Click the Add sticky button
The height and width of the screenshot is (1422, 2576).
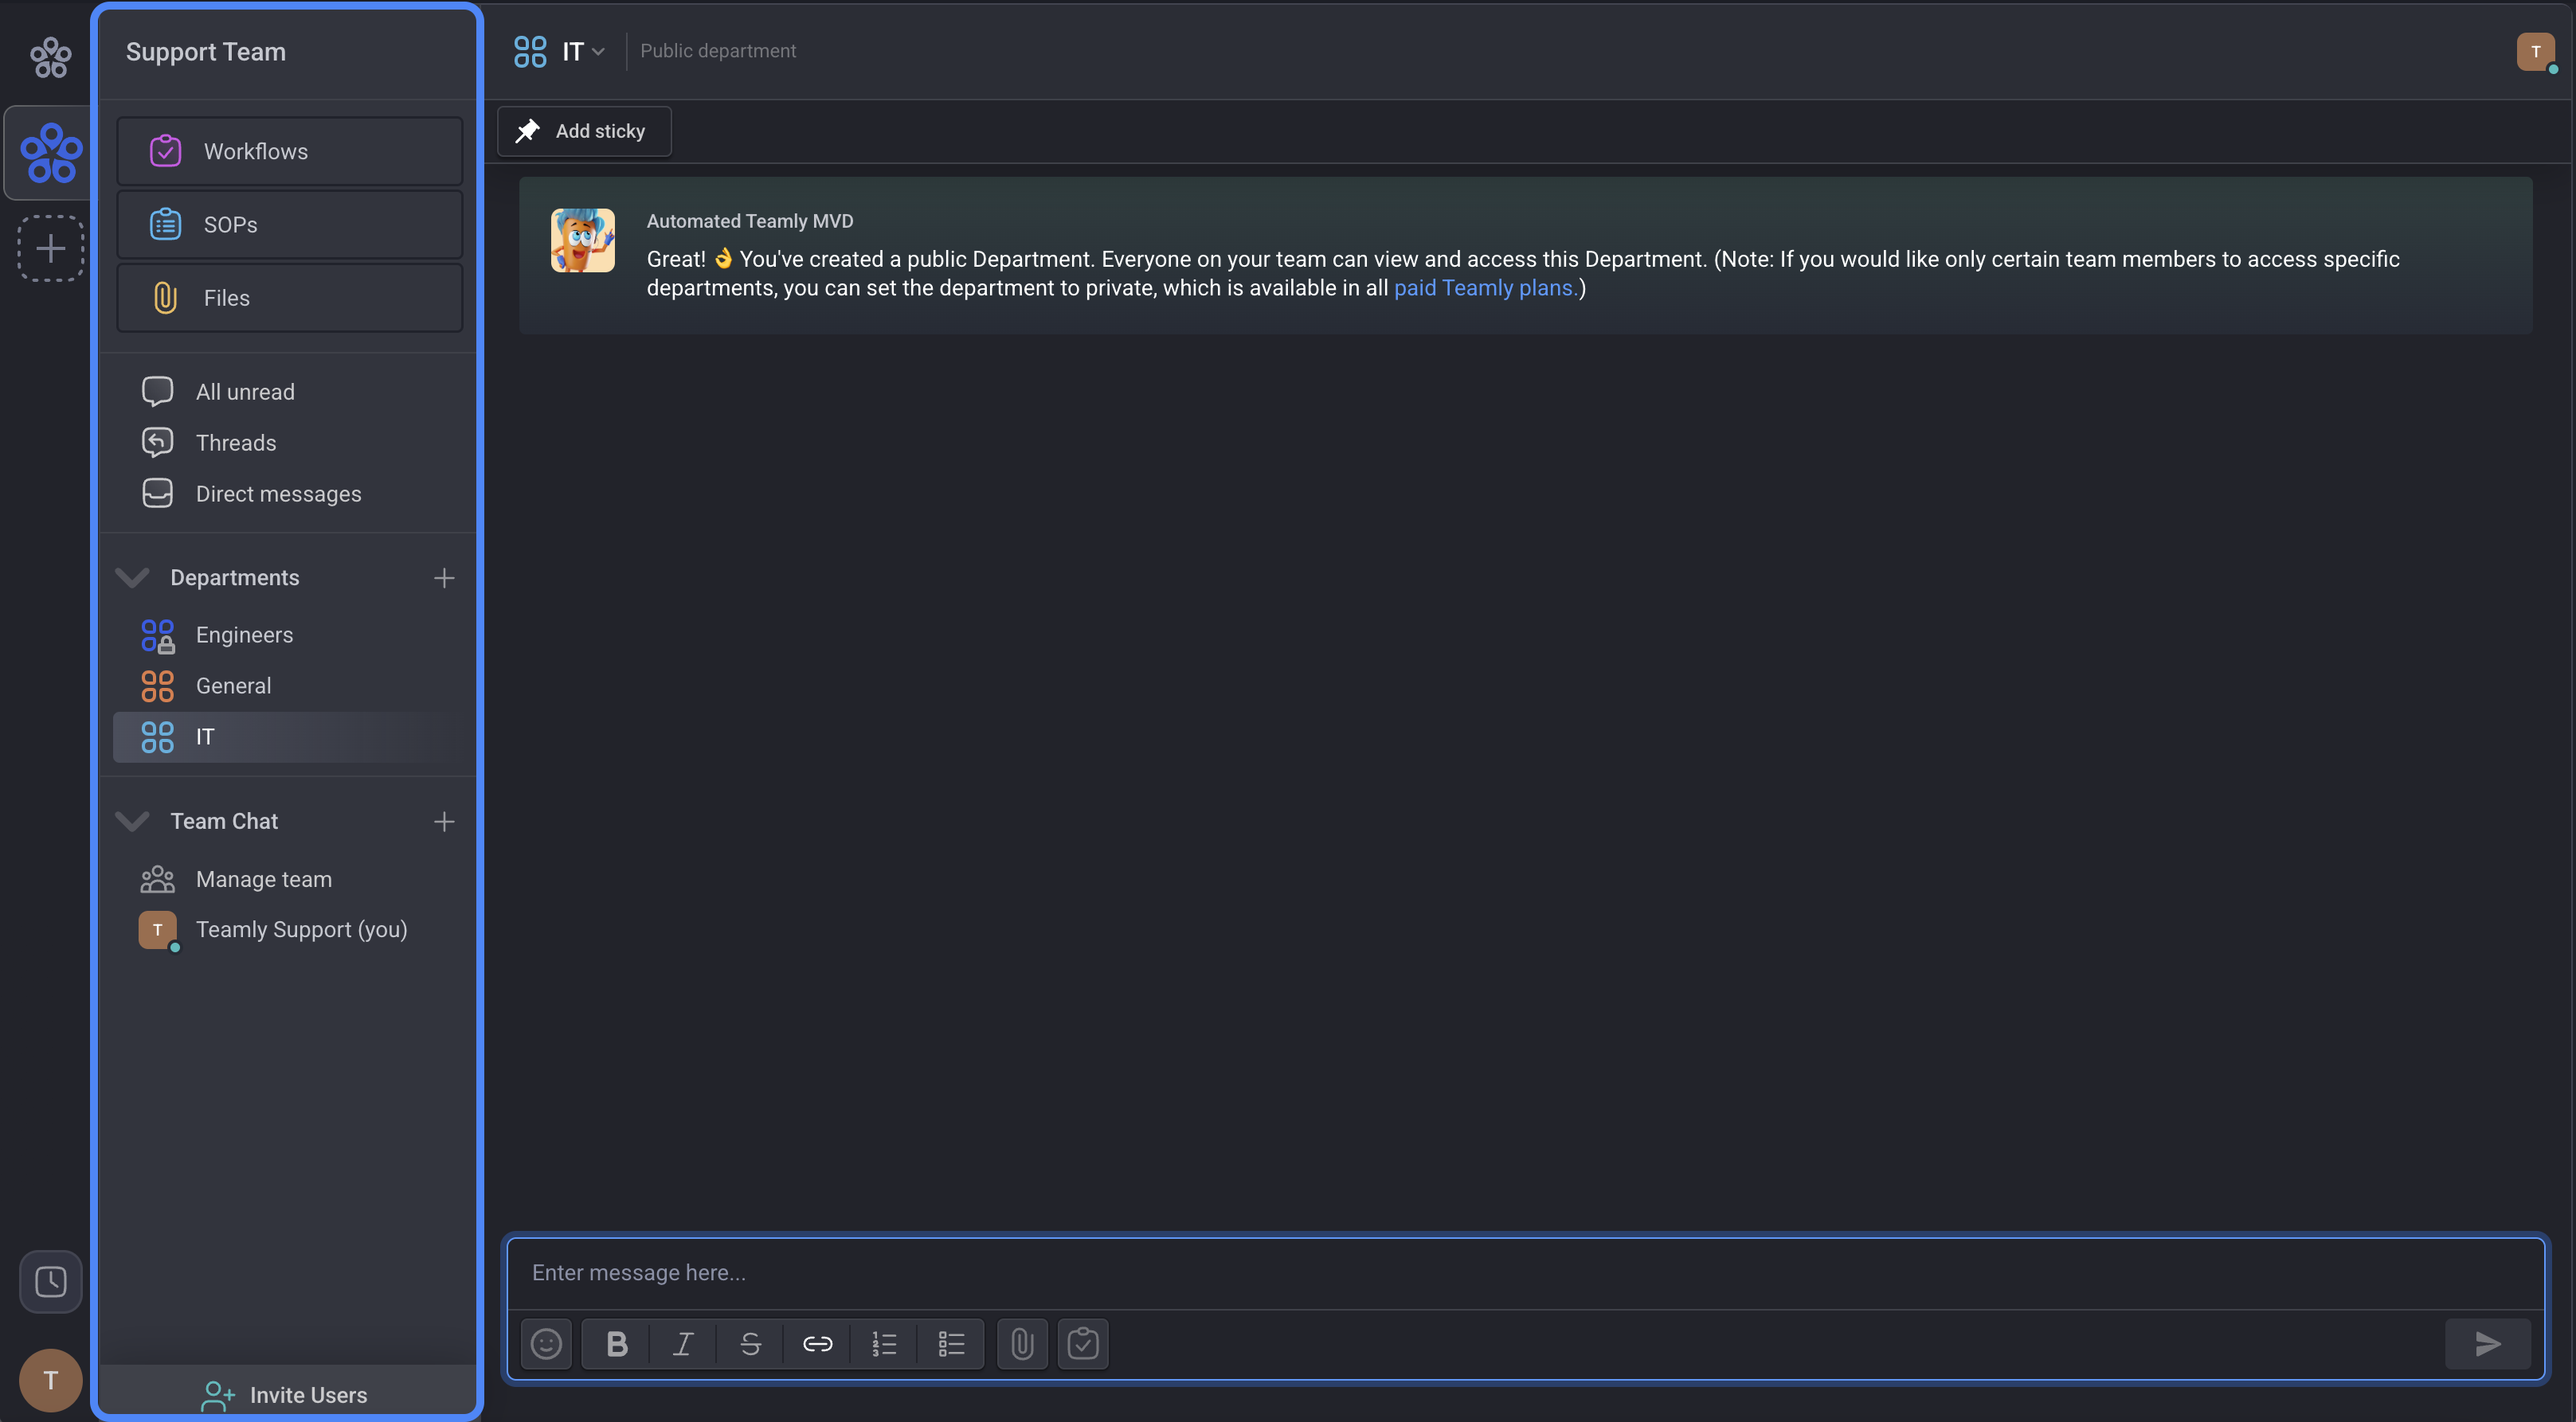584,131
